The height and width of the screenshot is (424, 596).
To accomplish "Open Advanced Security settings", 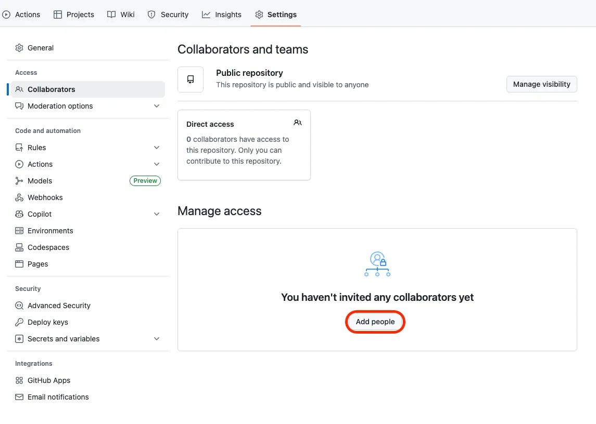I will click(88, 306).
